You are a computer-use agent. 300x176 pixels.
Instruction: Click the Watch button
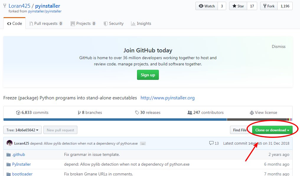coord(207,6)
